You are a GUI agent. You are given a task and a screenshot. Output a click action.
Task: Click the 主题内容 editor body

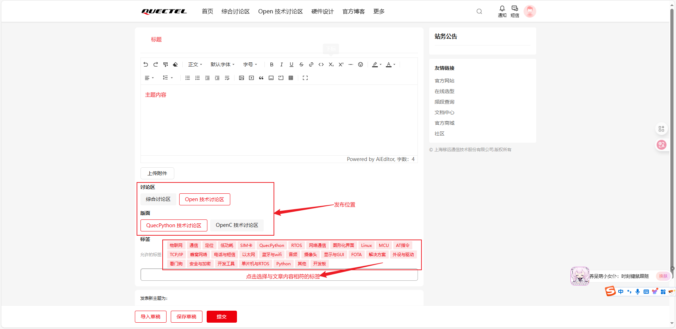coord(279,120)
